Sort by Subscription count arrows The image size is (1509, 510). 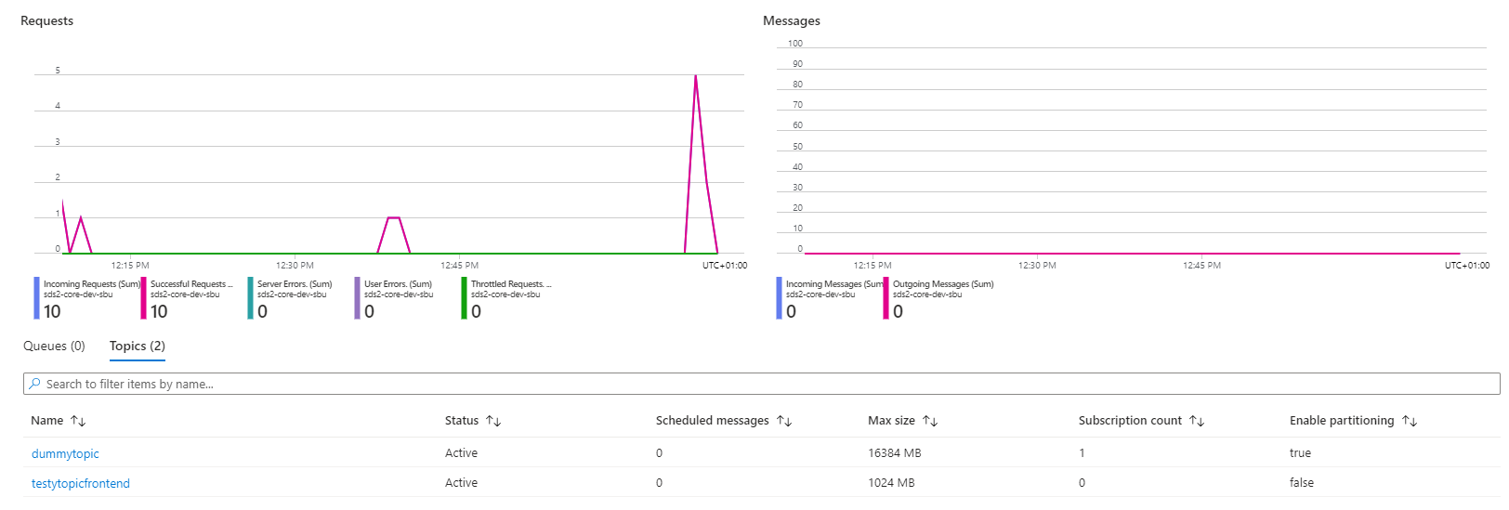pos(1197,421)
